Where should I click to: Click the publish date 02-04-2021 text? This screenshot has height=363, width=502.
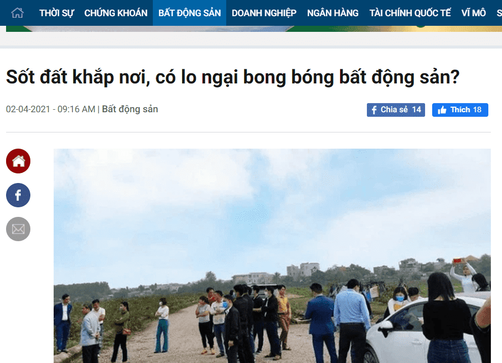(28, 109)
